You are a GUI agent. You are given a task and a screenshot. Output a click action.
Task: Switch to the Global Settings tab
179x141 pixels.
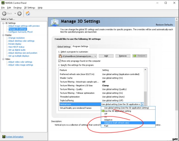coord(64,47)
